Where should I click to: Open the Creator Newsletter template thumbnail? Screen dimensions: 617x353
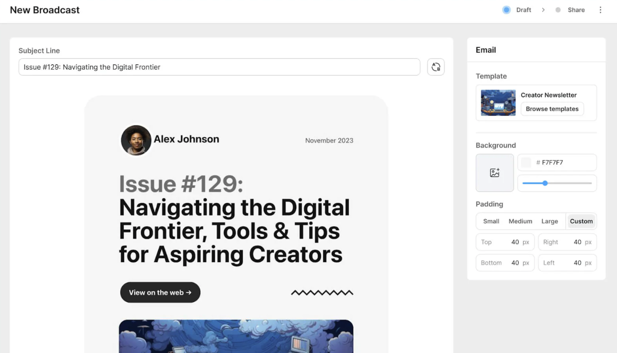(497, 102)
